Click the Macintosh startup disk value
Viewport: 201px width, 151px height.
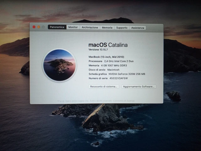[113, 70]
